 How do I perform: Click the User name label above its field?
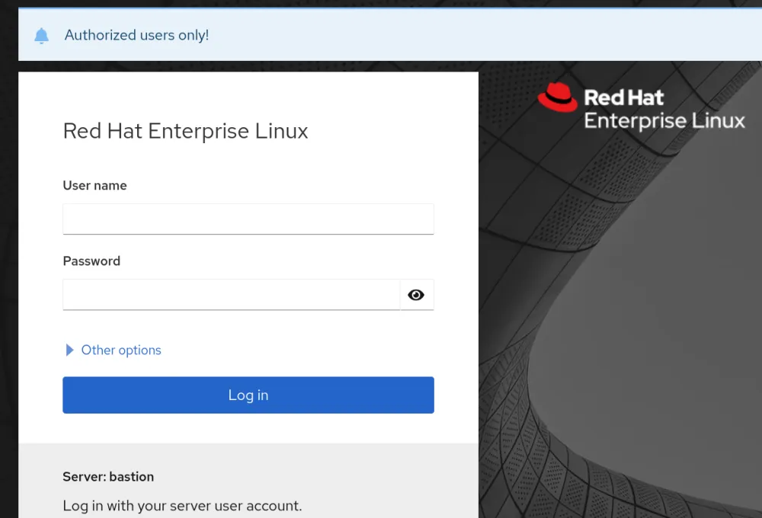pos(94,185)
